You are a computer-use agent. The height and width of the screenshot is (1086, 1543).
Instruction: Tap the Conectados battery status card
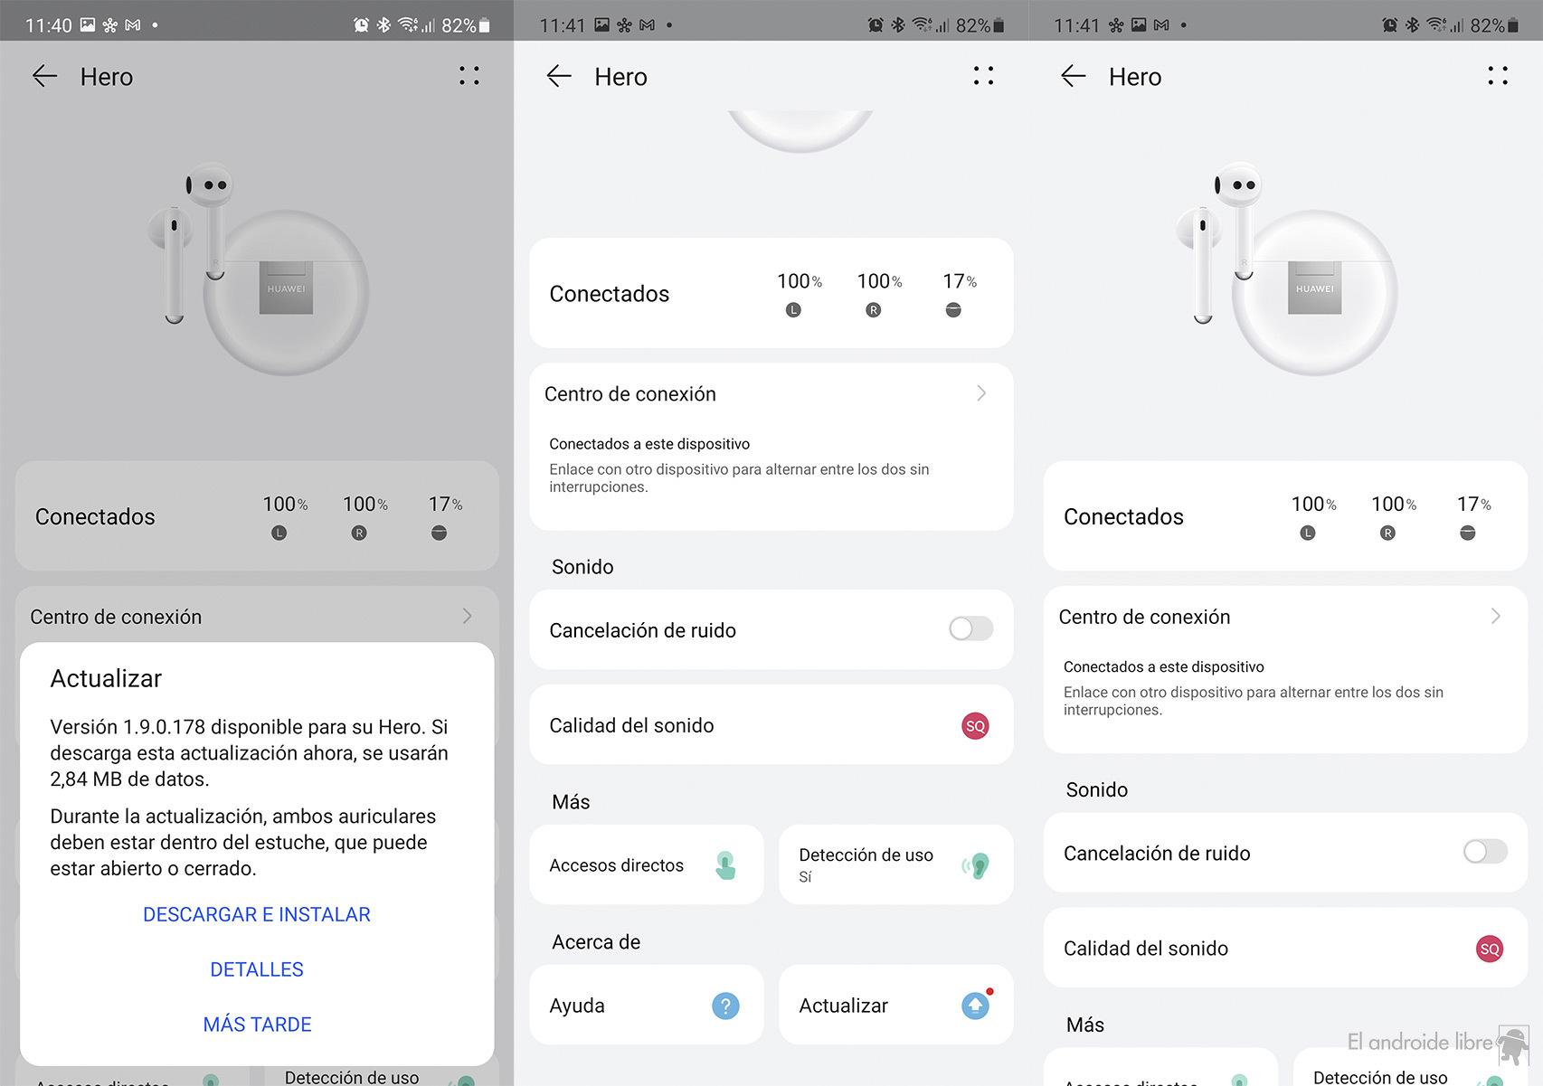(x=771, y=292)
